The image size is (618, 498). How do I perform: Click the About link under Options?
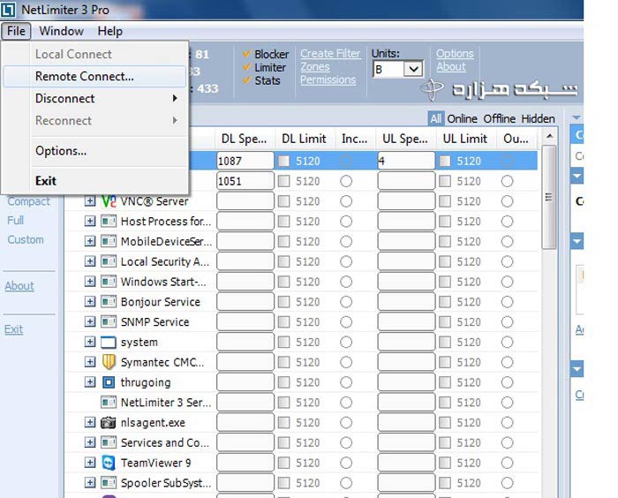[451, 66]
